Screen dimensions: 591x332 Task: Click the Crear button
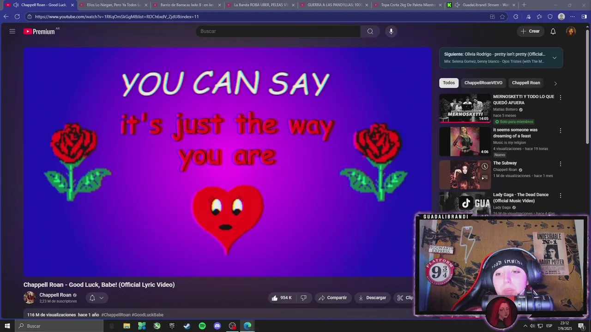coord(530,31)
